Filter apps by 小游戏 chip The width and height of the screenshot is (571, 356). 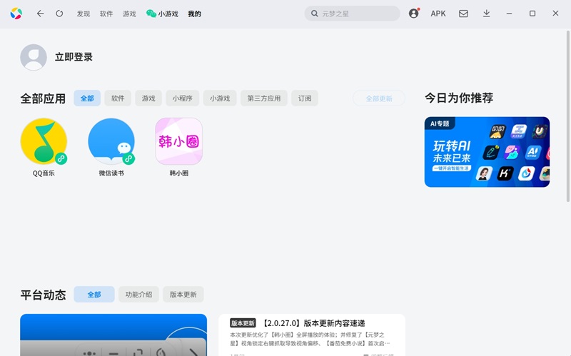click(x=220, y=98)
